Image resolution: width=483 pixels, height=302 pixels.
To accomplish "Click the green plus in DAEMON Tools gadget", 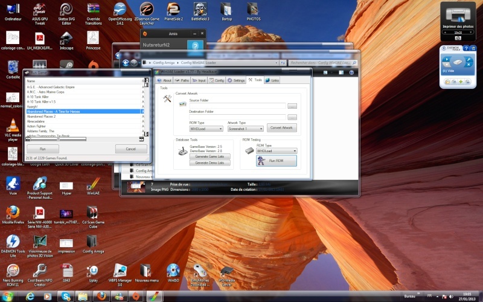I will (461, 82).
